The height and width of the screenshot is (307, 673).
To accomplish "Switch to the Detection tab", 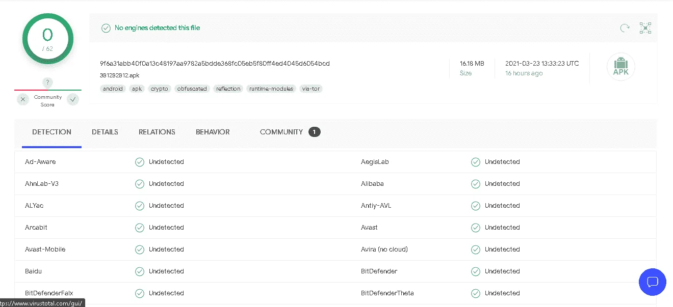I will coord(51,132).
